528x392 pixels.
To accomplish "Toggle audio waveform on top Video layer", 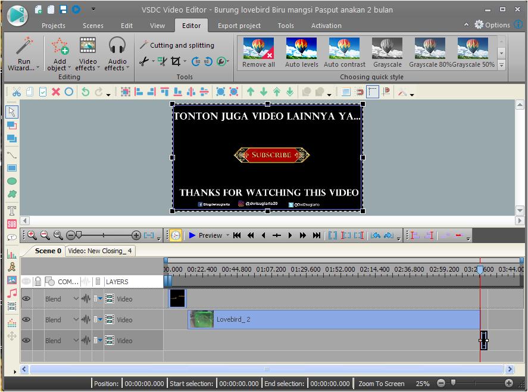I will point(86,298).
